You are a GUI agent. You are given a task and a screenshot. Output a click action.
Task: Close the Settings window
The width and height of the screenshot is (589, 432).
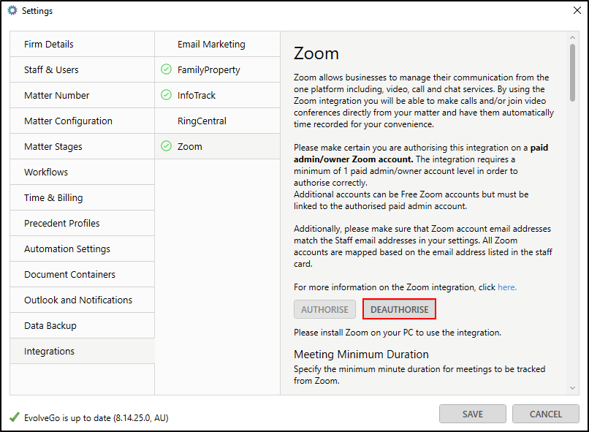coord(577,10)
